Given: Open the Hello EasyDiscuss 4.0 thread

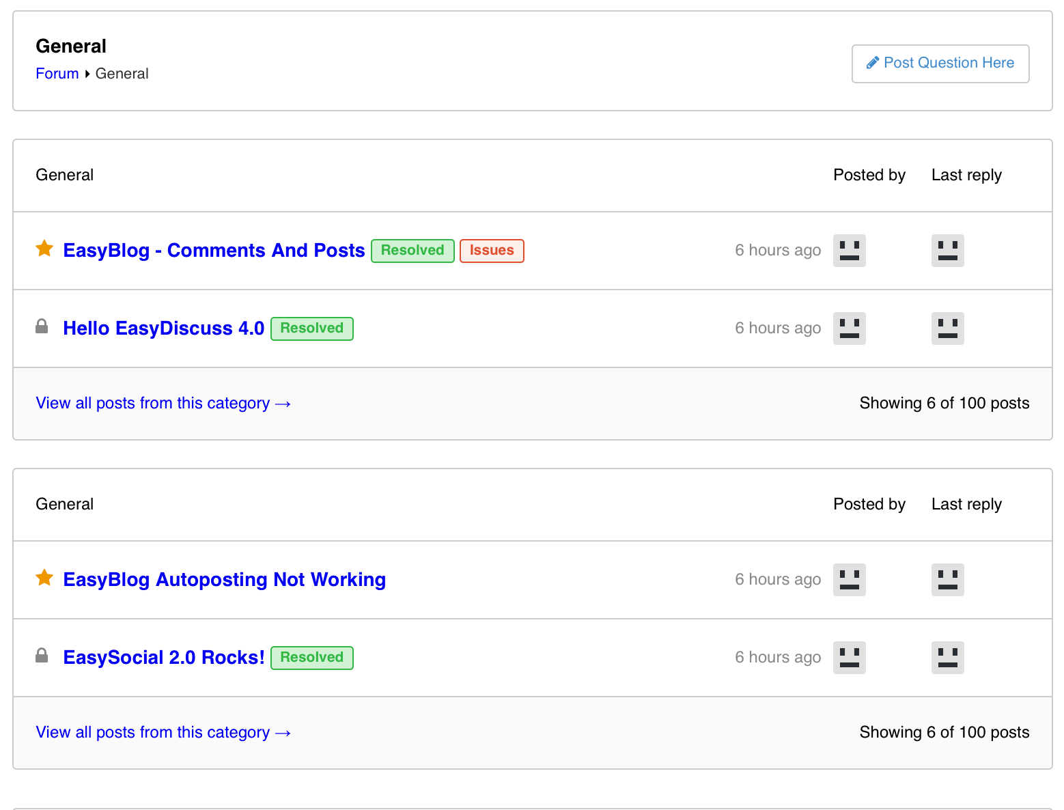Looking at the screenshot, I should [x=163, y=329].
